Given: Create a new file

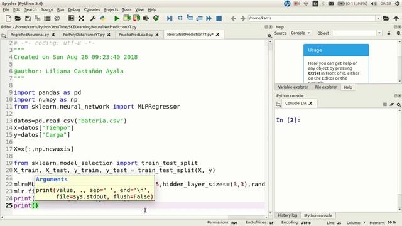Looking at the screenshot, I should coord(8,18).
